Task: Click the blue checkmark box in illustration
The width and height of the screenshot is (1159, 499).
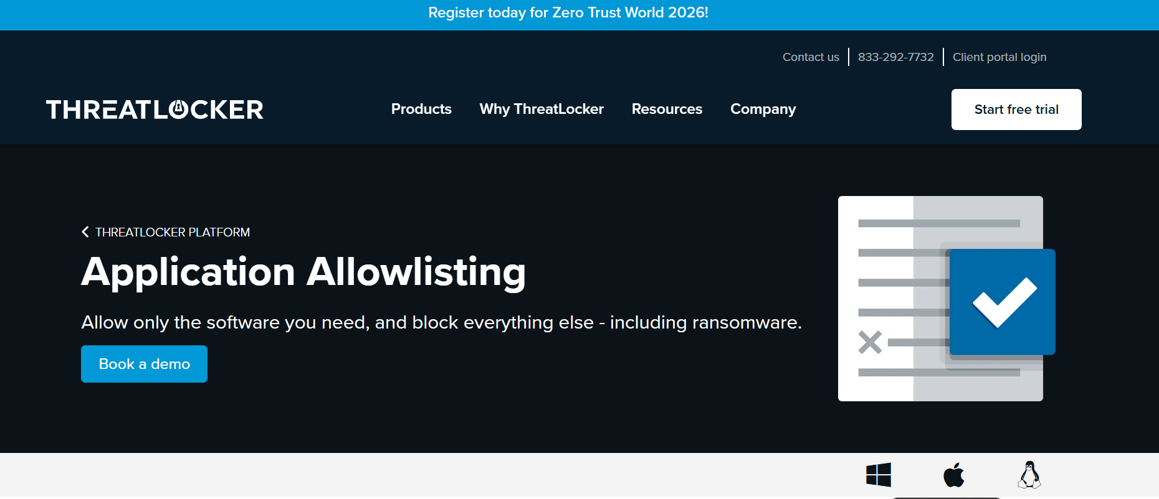Action: (1002, 302)
